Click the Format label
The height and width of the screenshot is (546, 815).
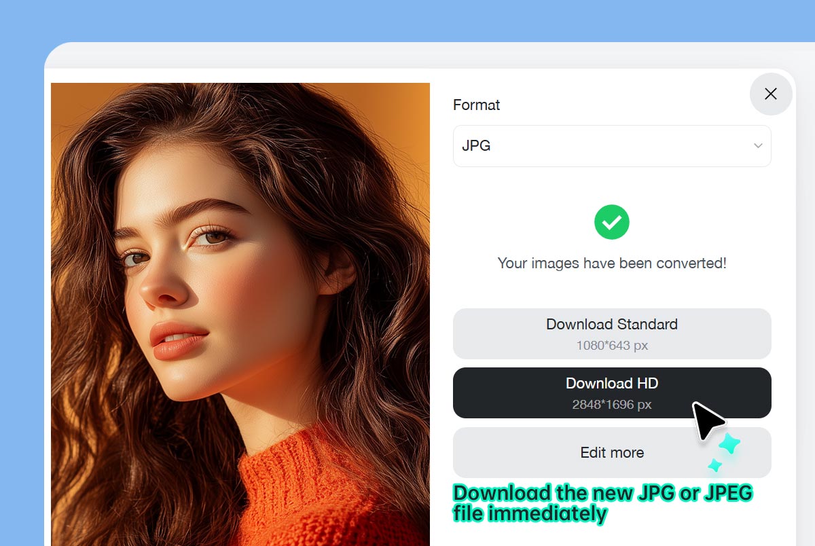click(476, 105)
